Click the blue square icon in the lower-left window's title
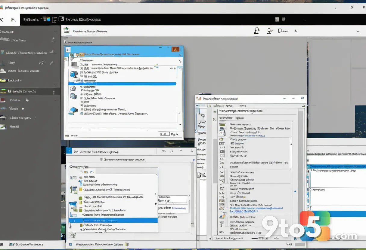Image resolution: width=366 pixels, height=250 pixels. pos(69,151)
